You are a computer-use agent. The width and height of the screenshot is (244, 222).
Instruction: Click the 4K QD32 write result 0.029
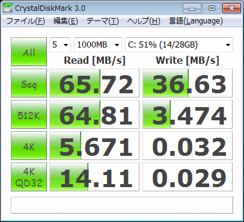coord(188,177)
